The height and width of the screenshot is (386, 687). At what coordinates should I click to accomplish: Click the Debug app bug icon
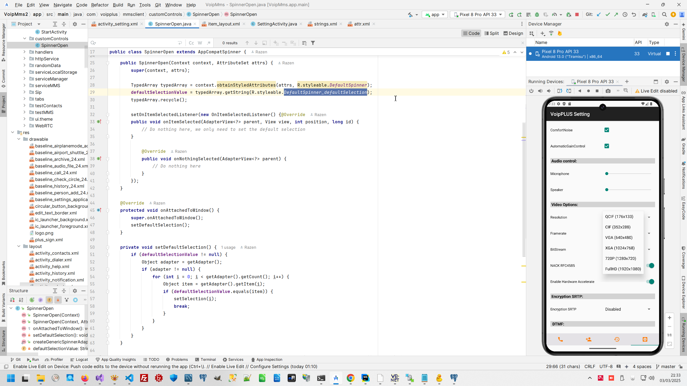537,14
